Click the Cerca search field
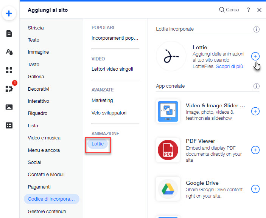 click(x=229, y=10)
